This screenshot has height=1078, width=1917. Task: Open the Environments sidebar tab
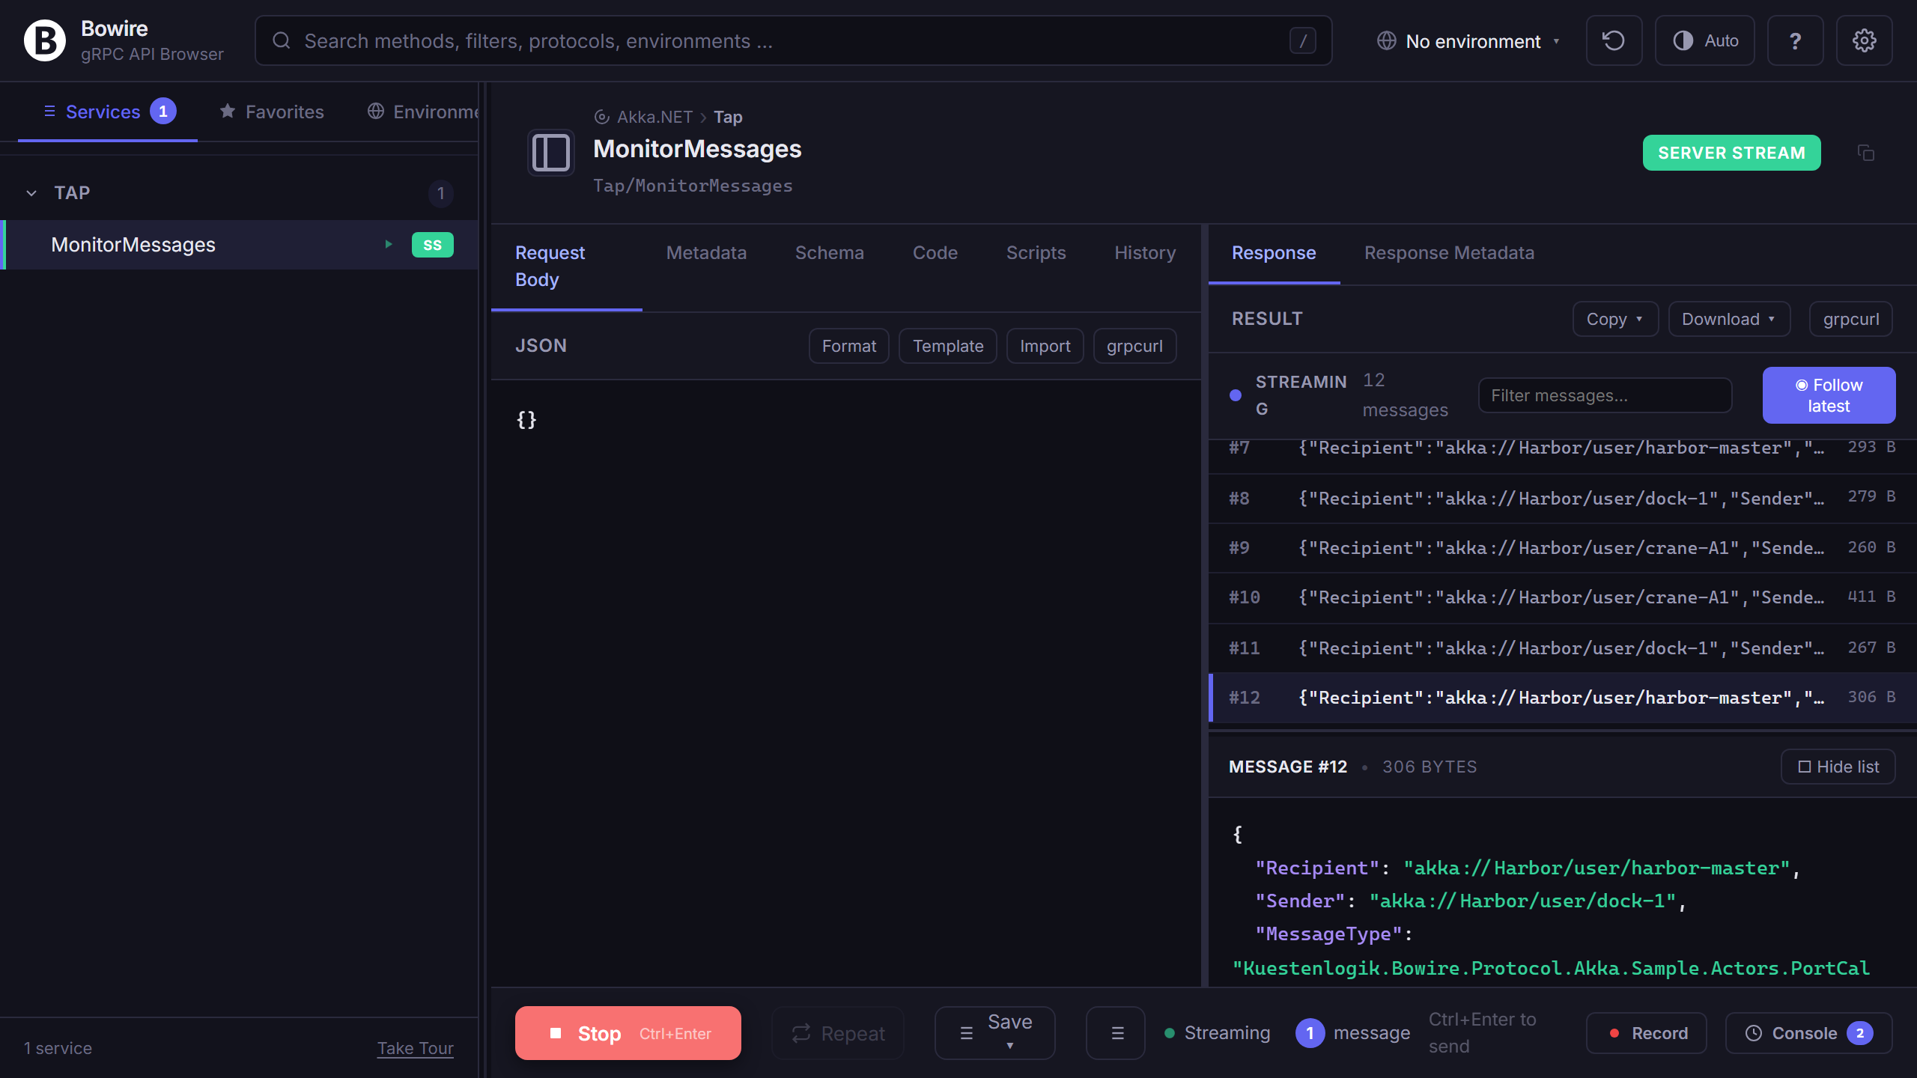pos(423,112)
